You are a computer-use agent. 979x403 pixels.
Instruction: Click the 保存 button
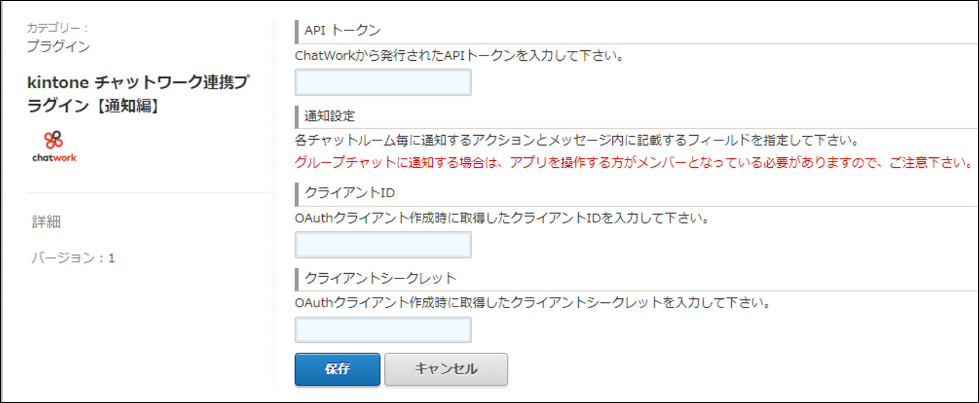[x=337, y=369]
